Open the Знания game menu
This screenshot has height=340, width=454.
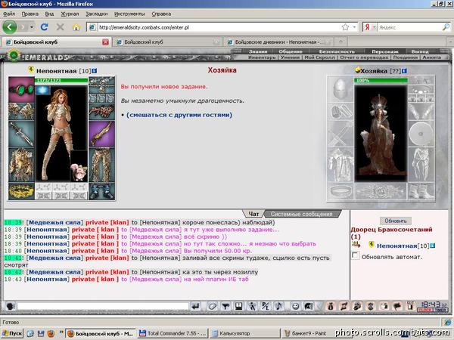coord(258,51)
